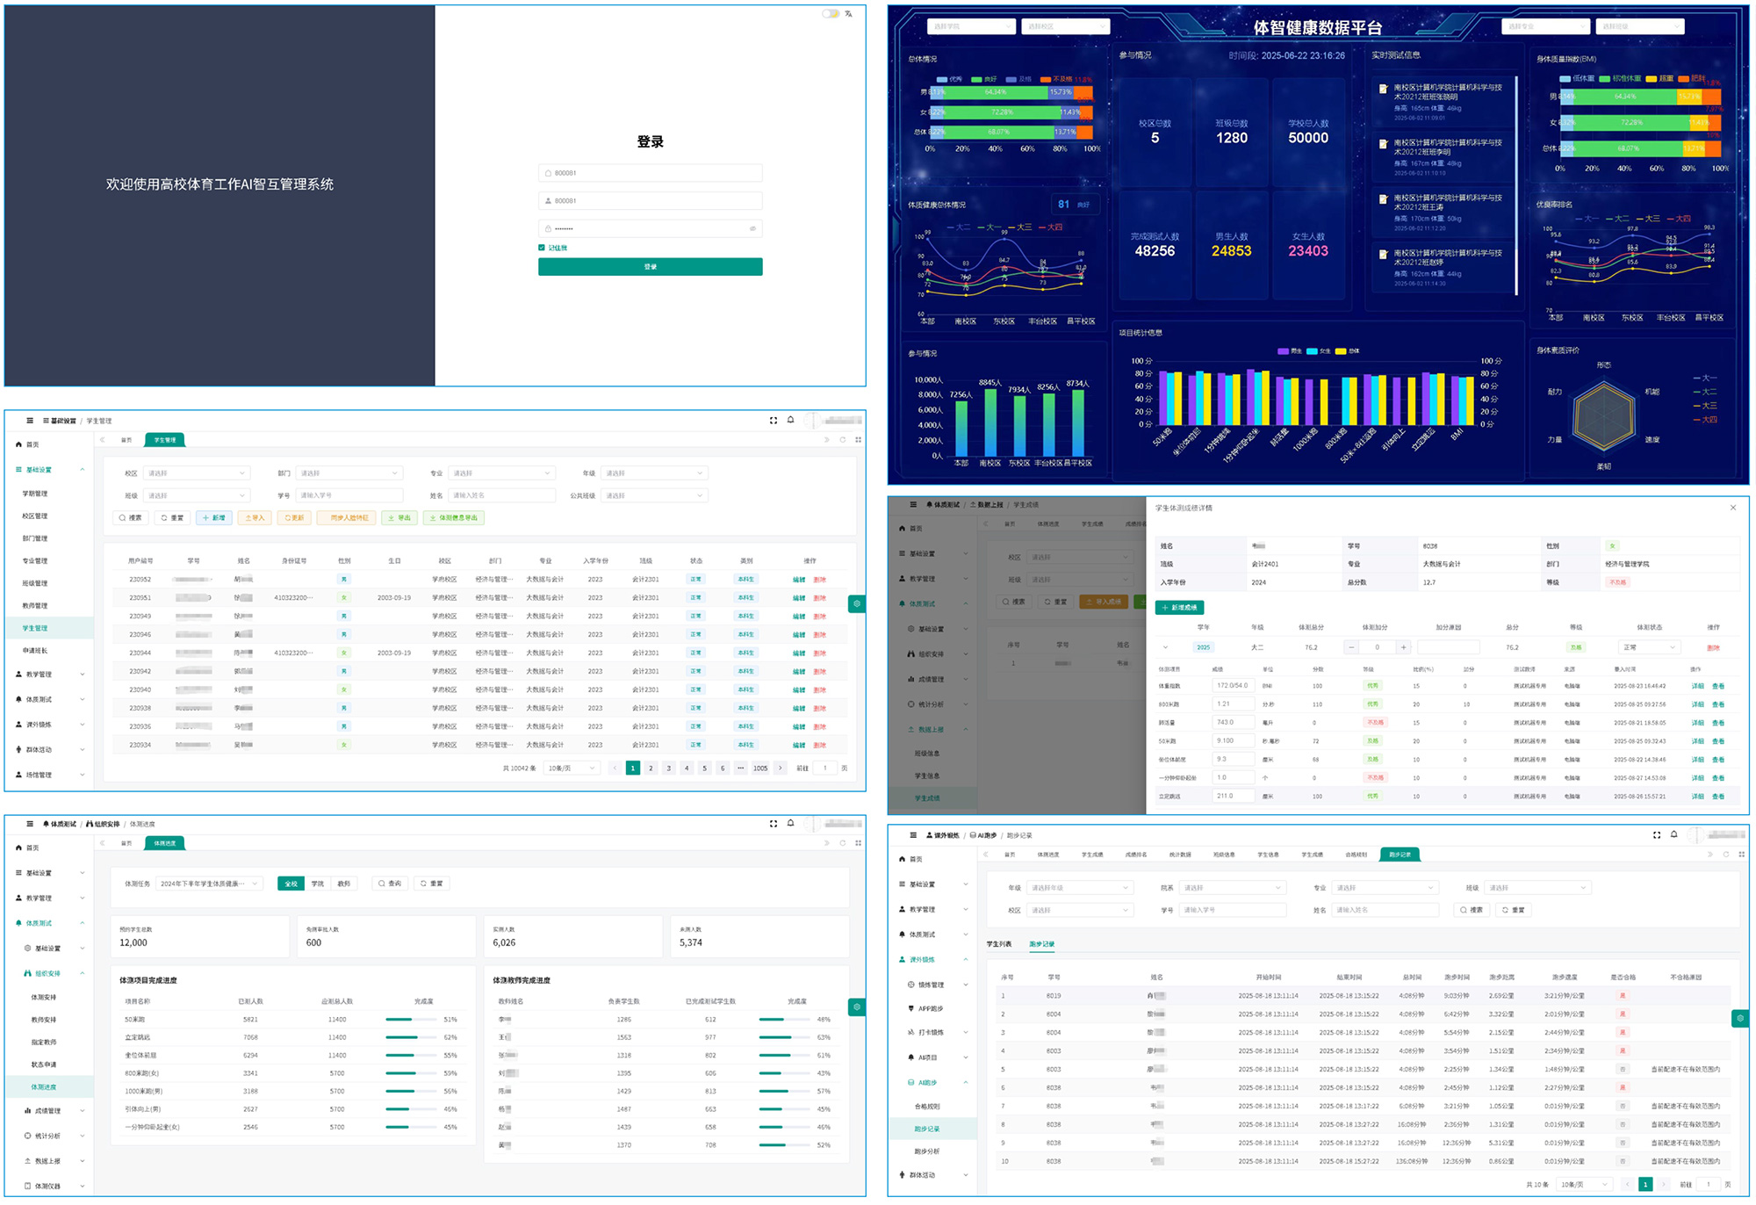Viewport: 1756px width, 1205px height.
Task: Open 校区管理 in the sidebar menu
Action: (36, 516)
